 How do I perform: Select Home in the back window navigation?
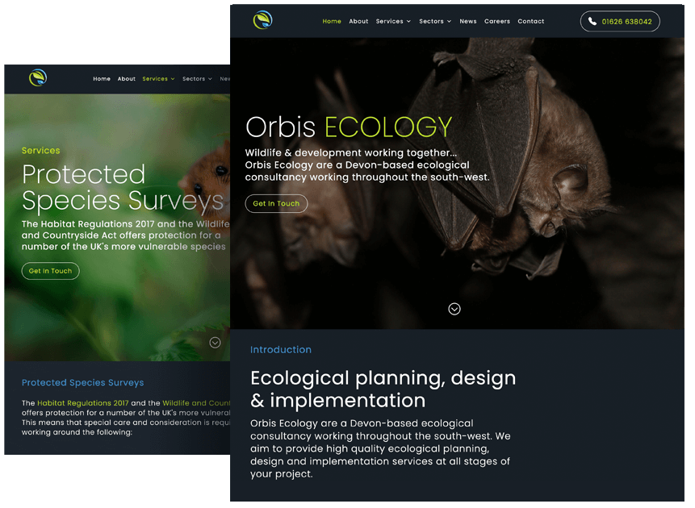pos(102,79)
